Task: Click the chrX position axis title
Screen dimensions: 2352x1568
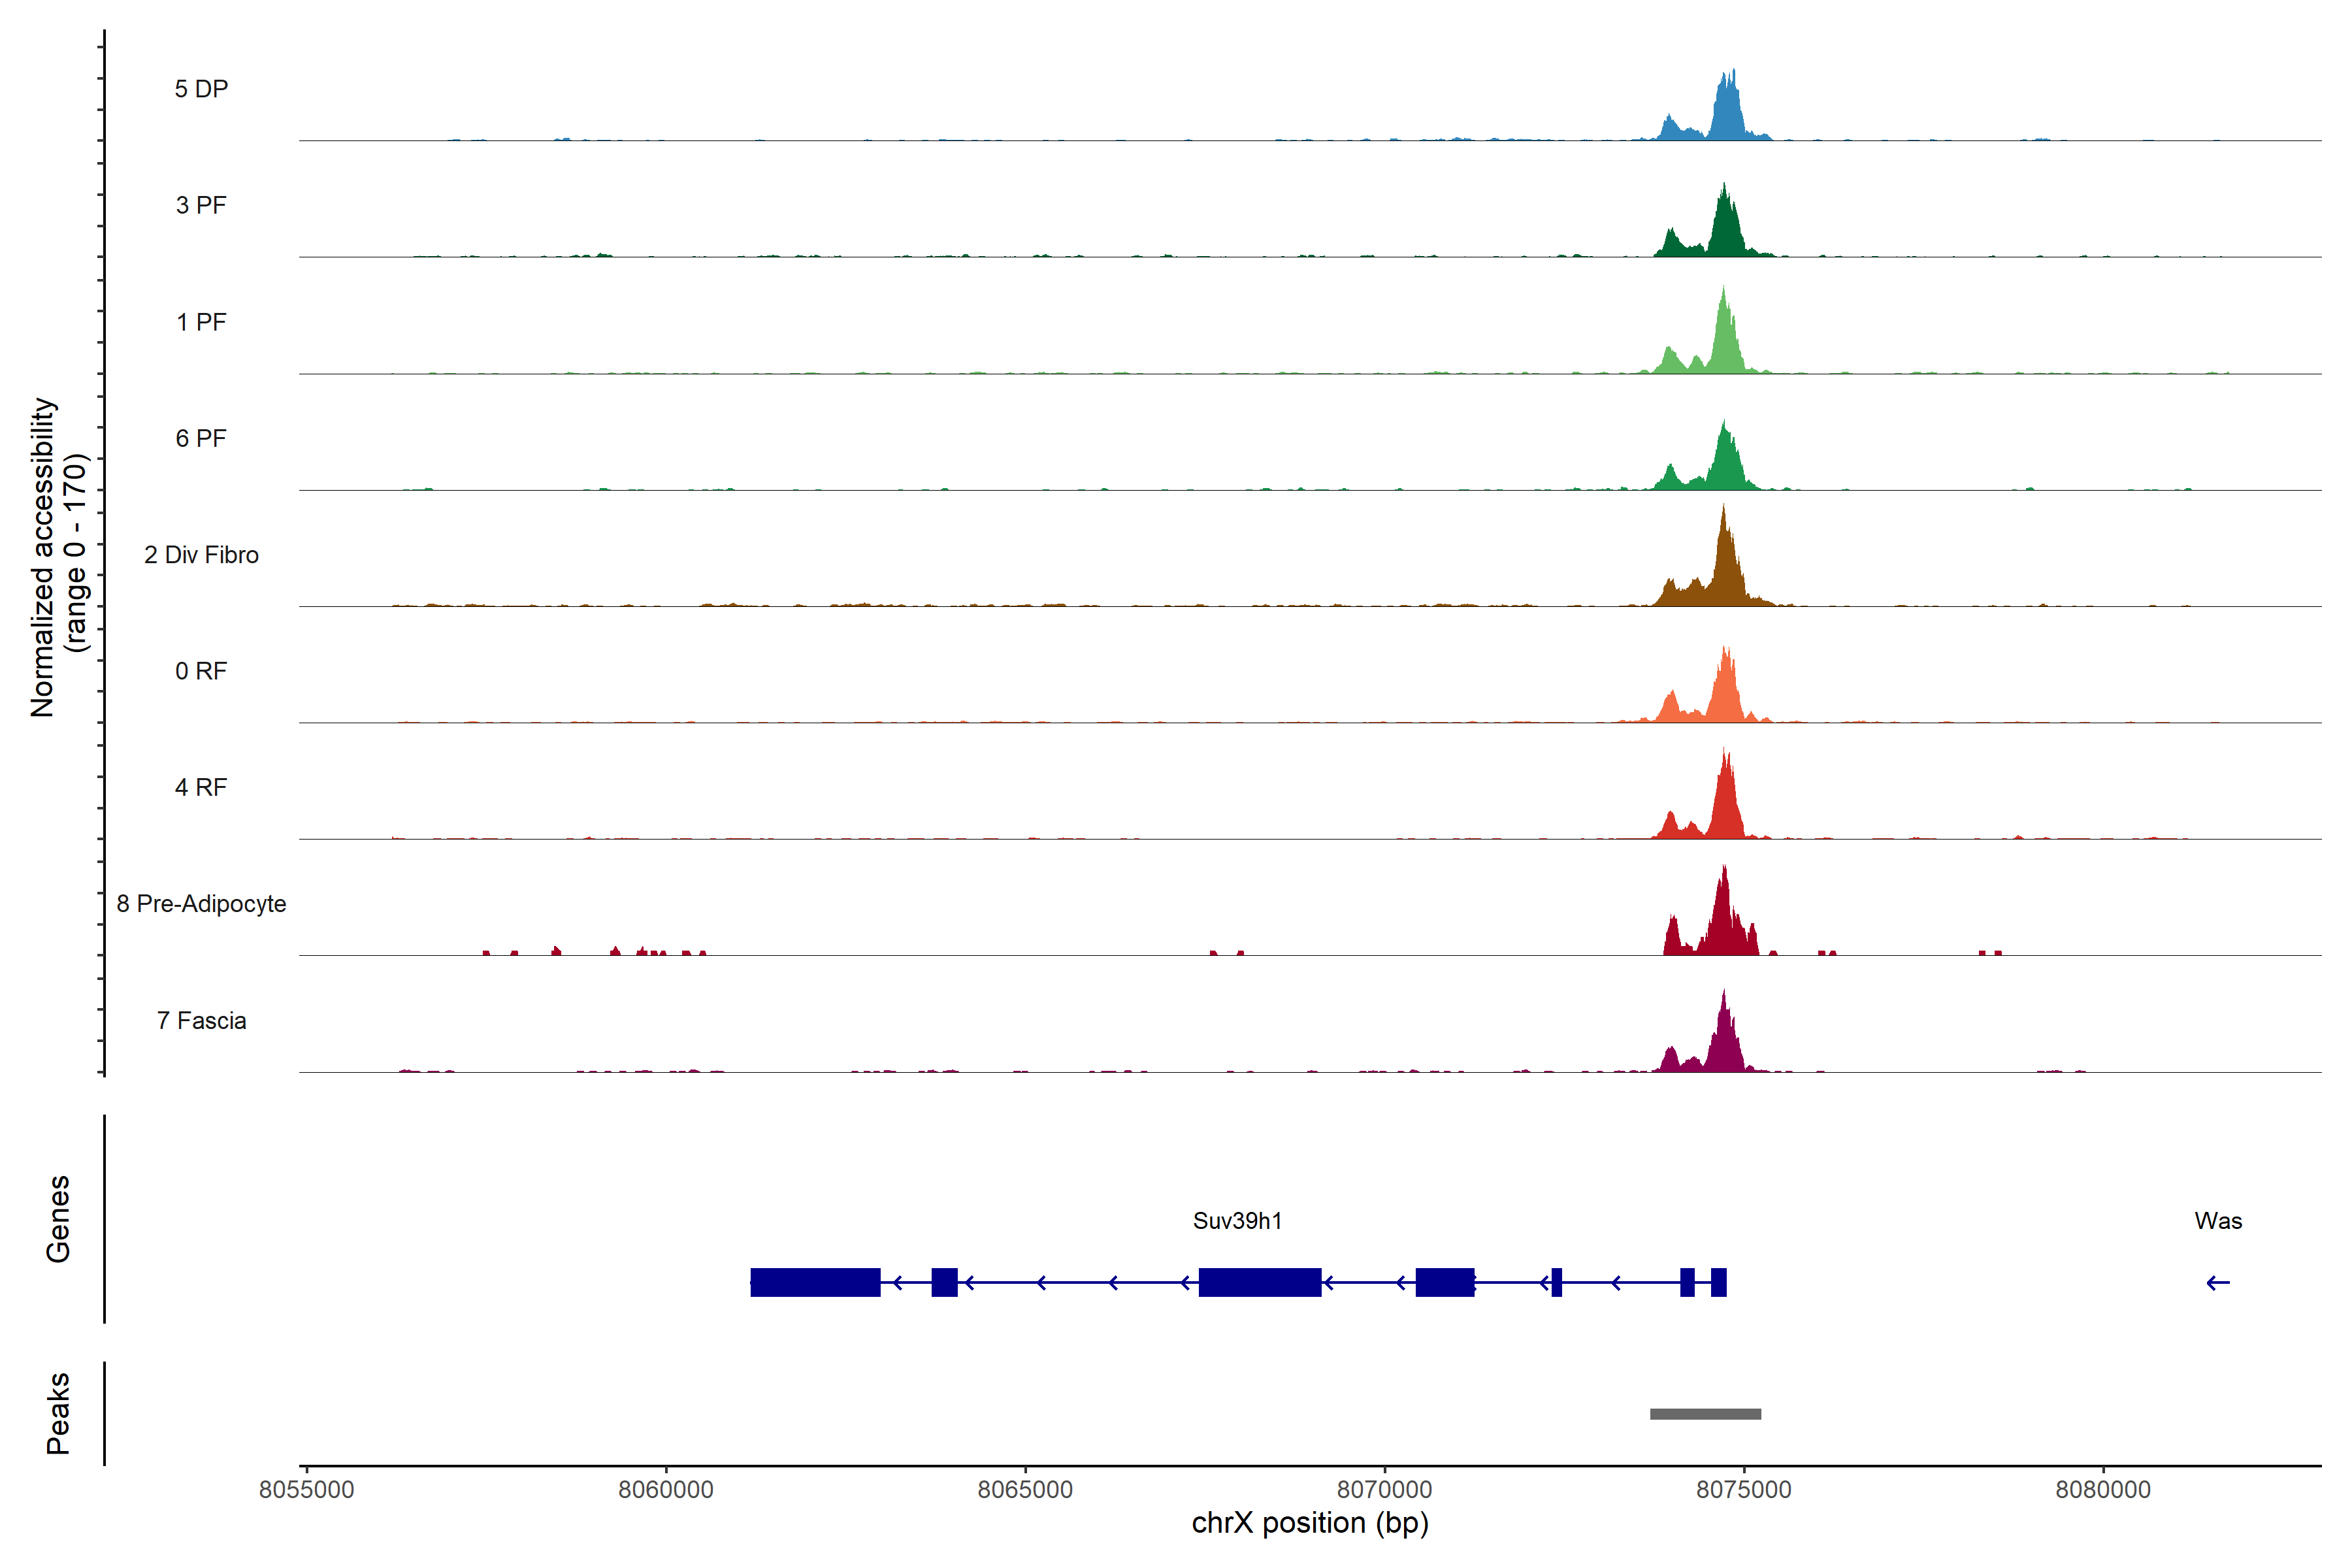Action: coord(1310,1523)
